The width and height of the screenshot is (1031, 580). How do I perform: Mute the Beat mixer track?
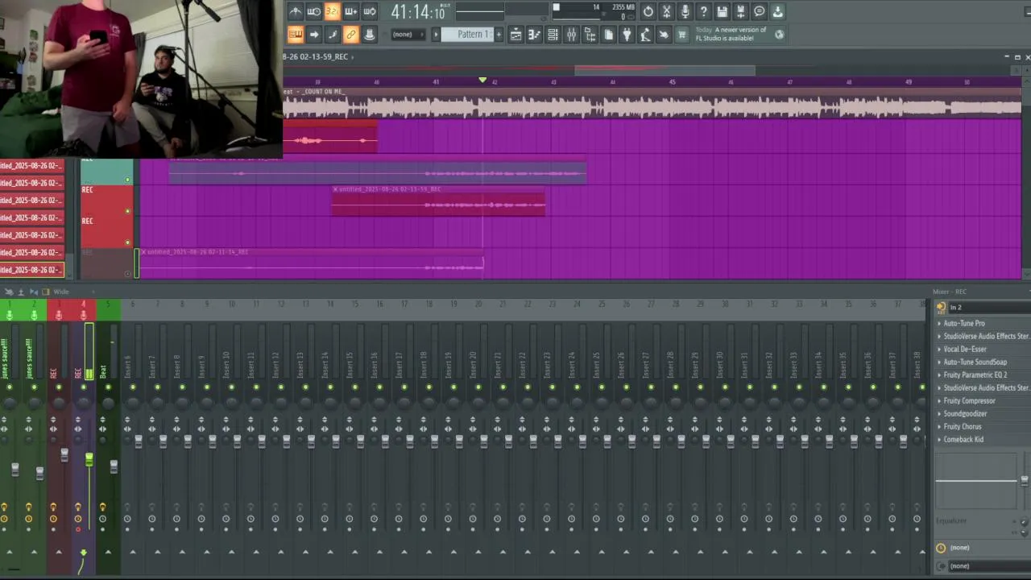point(108,387)
